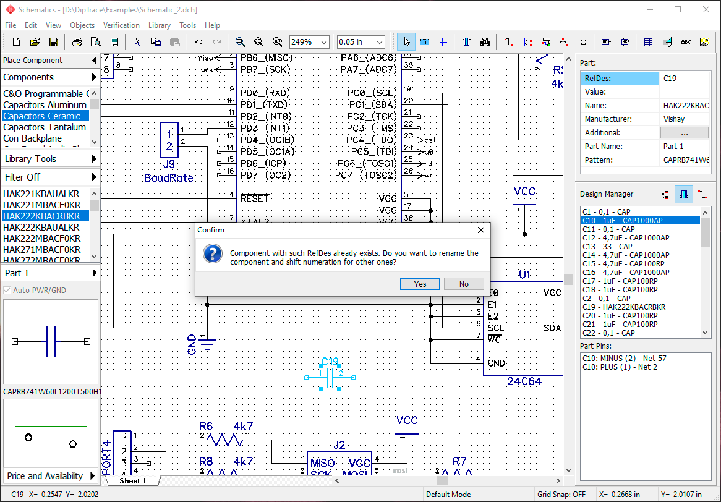Click the Print icon
Image resolution: width=721 pixels, height=502 pixels.
click(x=77, y=42)
